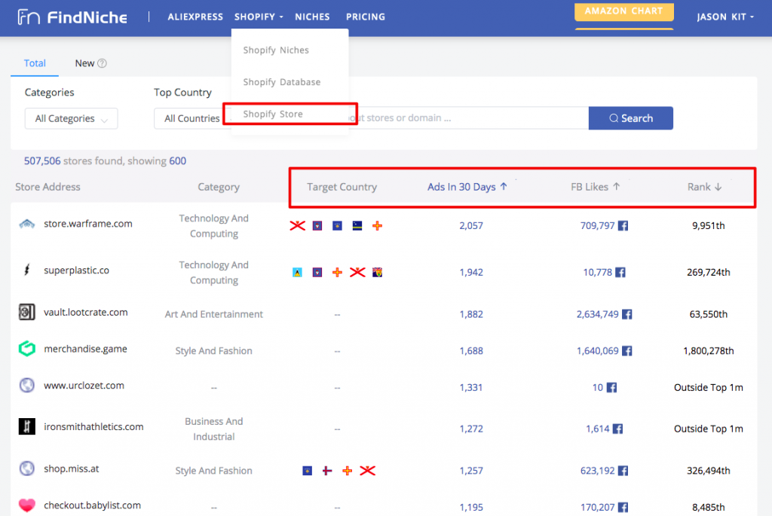Click the Art And Entertainment category cell

[213, 314]
